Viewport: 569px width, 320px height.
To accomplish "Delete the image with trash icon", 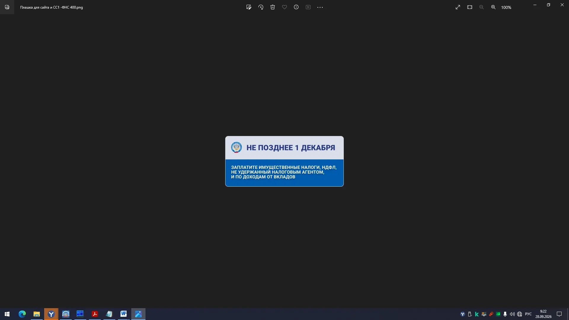I will point(273,7).
